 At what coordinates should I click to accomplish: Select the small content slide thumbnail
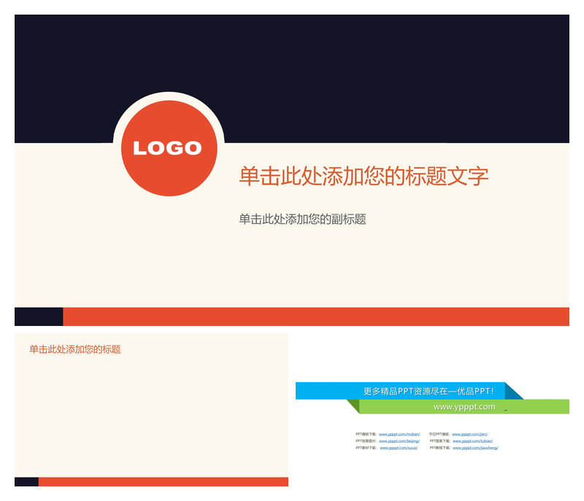click(151, 410)
